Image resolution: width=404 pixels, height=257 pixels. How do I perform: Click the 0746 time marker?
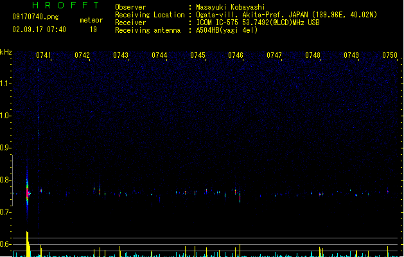coord(236,55)
